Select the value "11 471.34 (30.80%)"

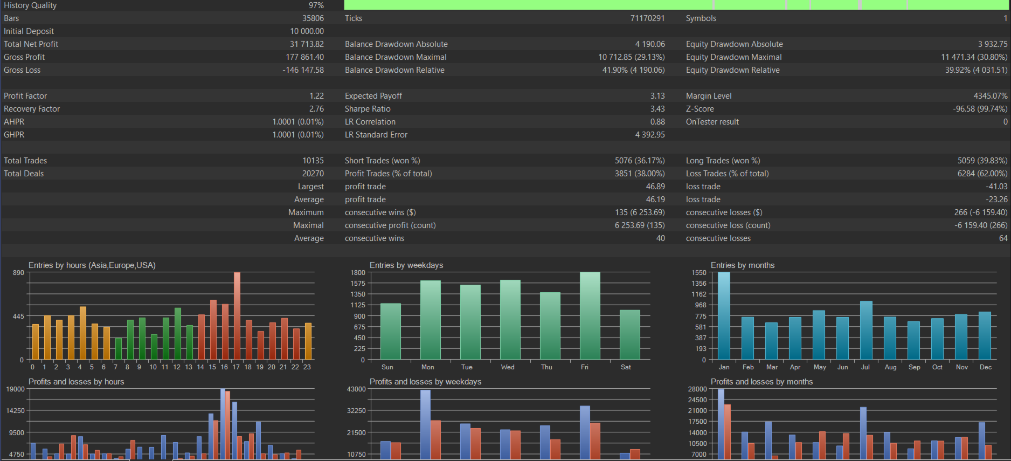(x=974, y=57)
